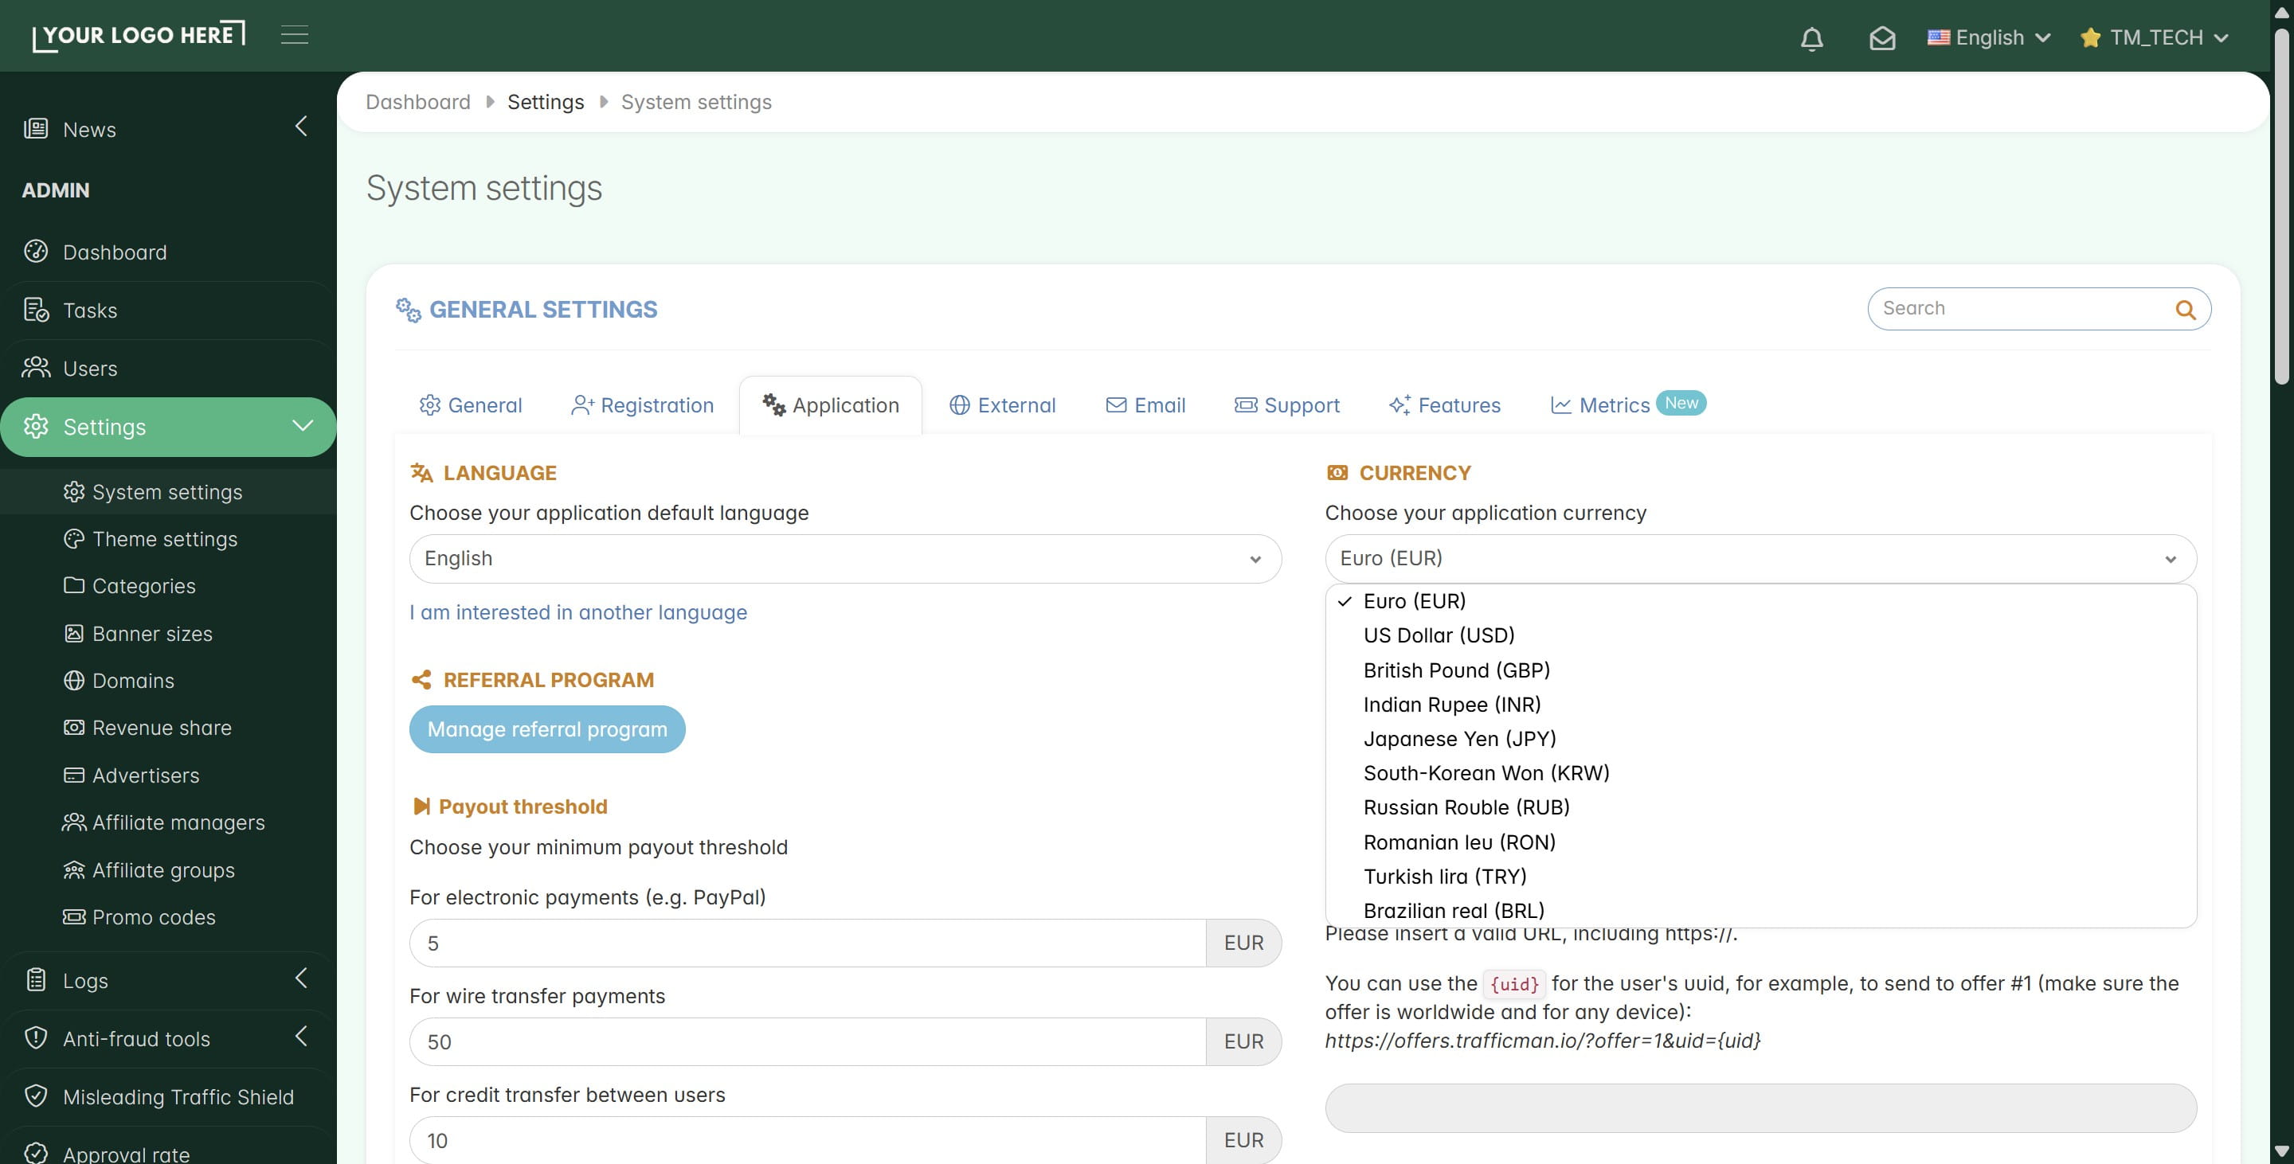Click the Misleading Traffic Shield icon
The width and height of the screenshot is (2294, 1164).
pos(36,1095)
